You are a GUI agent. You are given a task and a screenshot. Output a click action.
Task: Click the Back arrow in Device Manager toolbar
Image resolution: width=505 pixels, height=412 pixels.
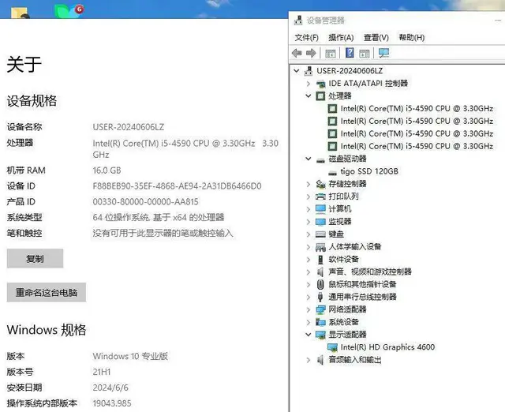pyautogui.click(x=297, y=53)
